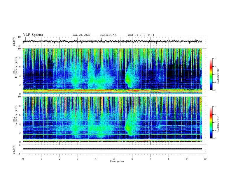
Task: Click the "2" tick on the time axis
Action: 60,159
